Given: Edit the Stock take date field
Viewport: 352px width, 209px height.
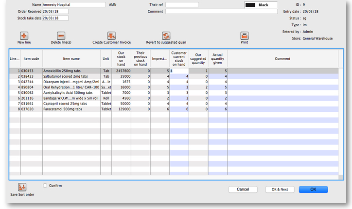Looking at the screenshot, I should click(x=55, y=18).
